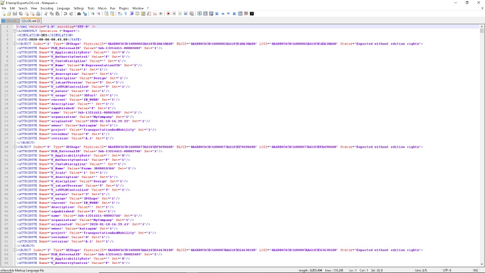Create a new file with toolbar icon

tap(4, 14)
